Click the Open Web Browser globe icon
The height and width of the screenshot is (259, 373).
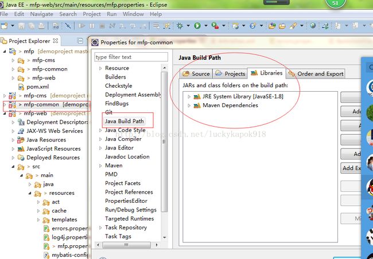click(x=313, y=25)
